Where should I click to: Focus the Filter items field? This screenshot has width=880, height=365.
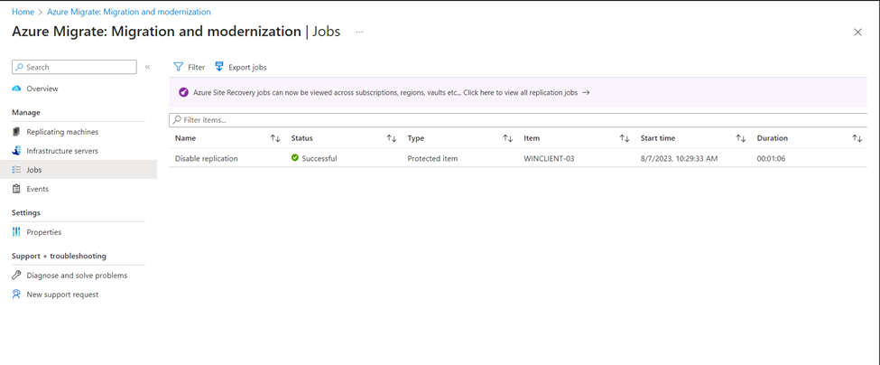pyautogui.click(x=518, y=120)
